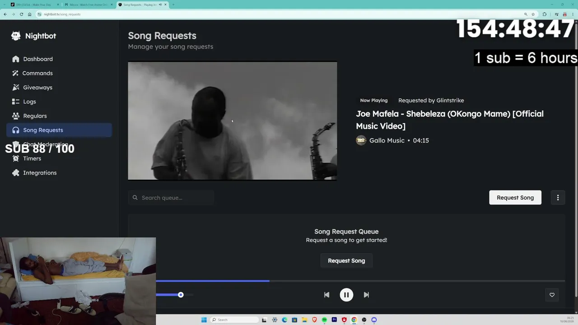This screenshot has width=578, height=325.
Task: Open File Explorer from the taskbar
Action: 304,320
